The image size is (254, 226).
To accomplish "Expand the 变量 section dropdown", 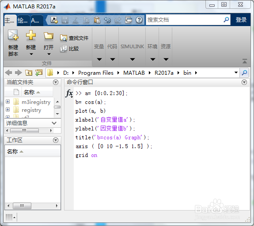I will 99,59.
